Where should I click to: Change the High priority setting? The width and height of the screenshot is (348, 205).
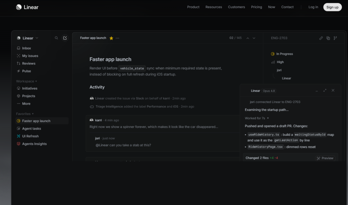[x=277, y=62]
